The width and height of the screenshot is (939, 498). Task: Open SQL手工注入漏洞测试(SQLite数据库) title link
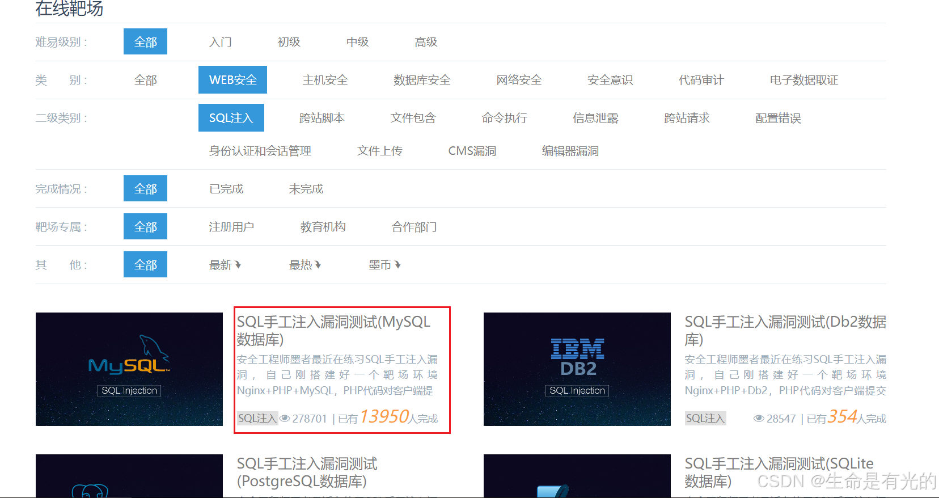[x=779, y=472]
